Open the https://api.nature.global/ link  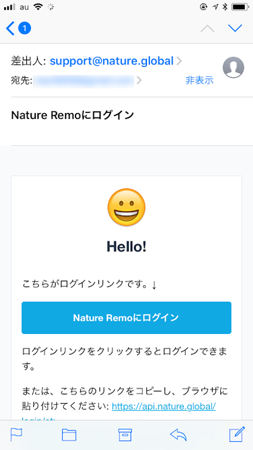(x=164, y=406)
